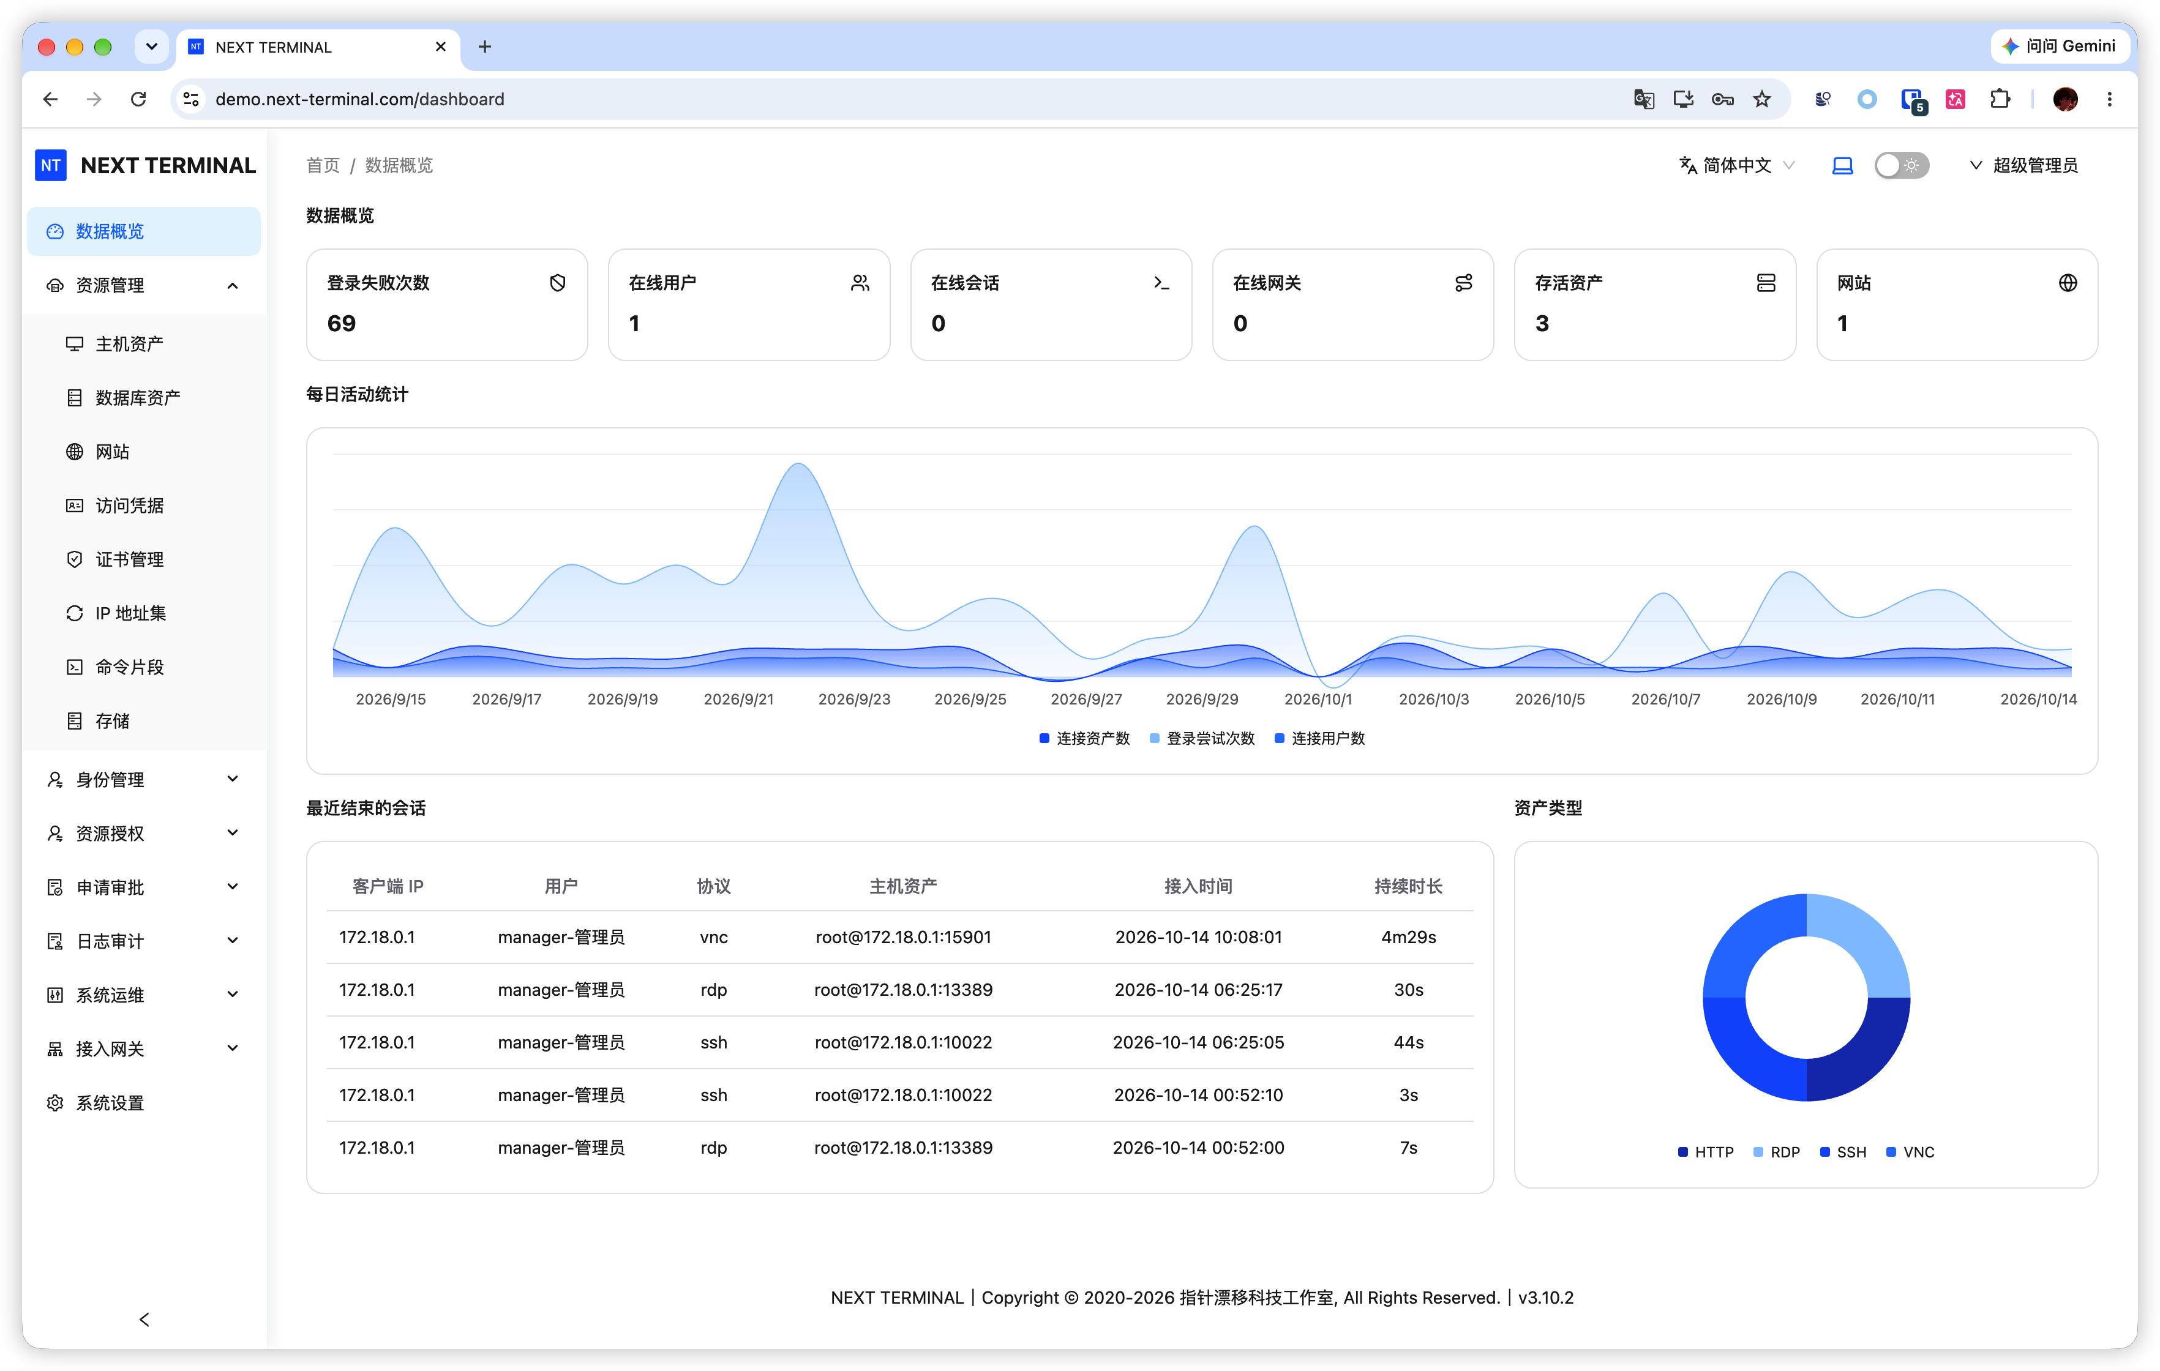This screenshot has width=2160, height=1371.
Task: Expand the 日志审计 sidebar group
Action: [x=143, y=941]
